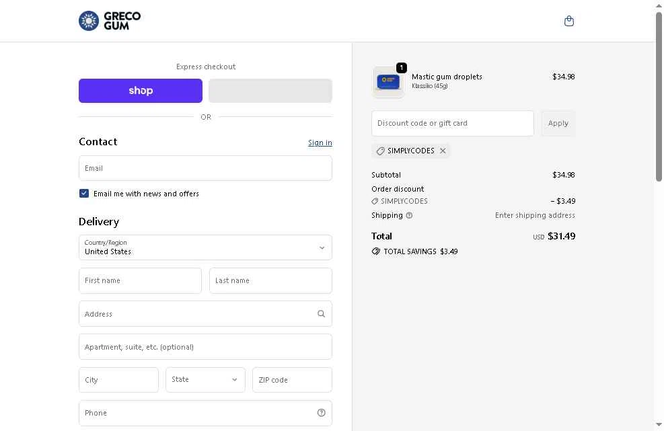Click the blank express checkout button

click(270, 91)
